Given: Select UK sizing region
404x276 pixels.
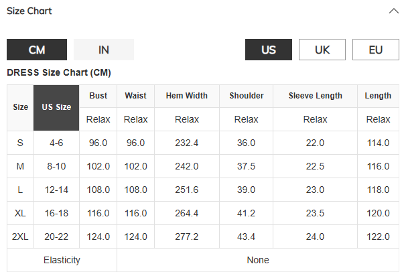Looking at the screenshot, I should (322, 50).
